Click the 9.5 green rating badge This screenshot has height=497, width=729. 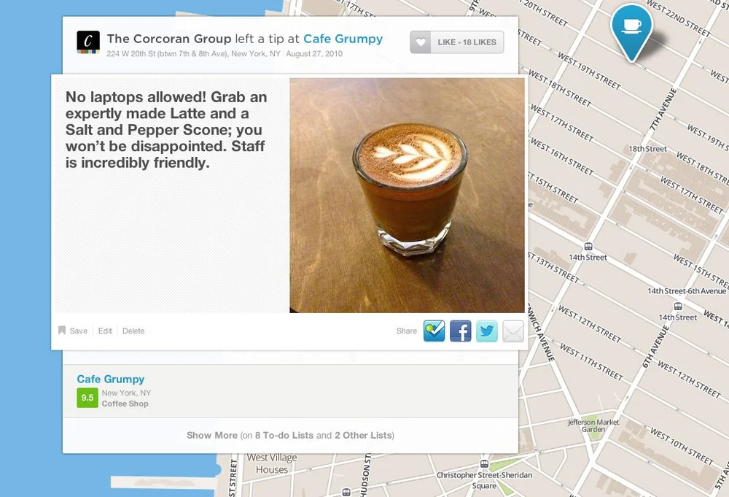coord(87,398)
